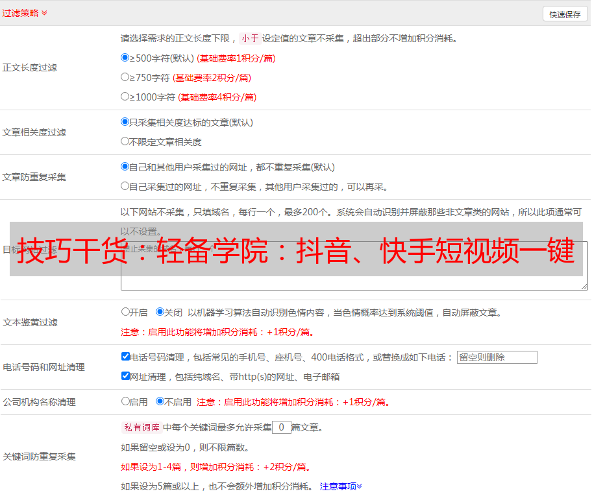Click the 快速保存 button
This screenshot has width=592, height=498.
coord(565,14)
